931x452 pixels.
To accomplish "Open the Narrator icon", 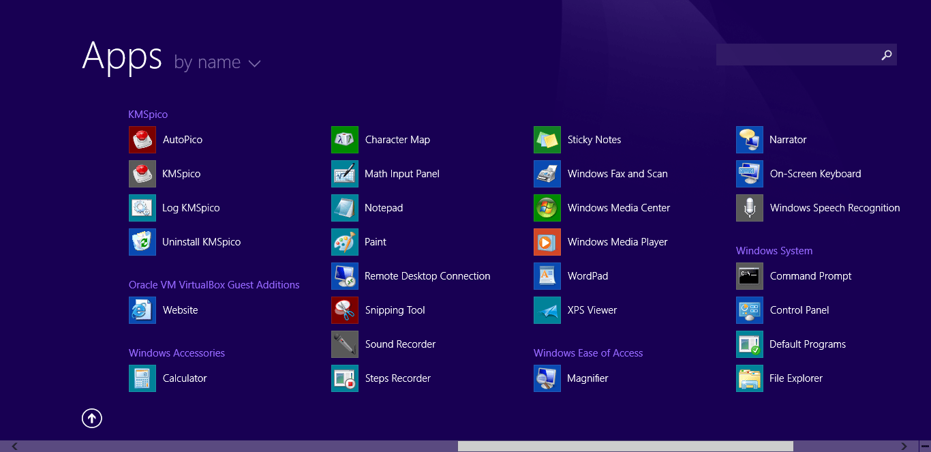I will (x=750, y=140).
